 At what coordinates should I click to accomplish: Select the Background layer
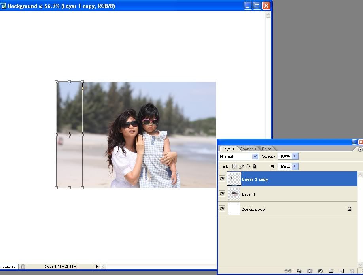coord(277,209)
